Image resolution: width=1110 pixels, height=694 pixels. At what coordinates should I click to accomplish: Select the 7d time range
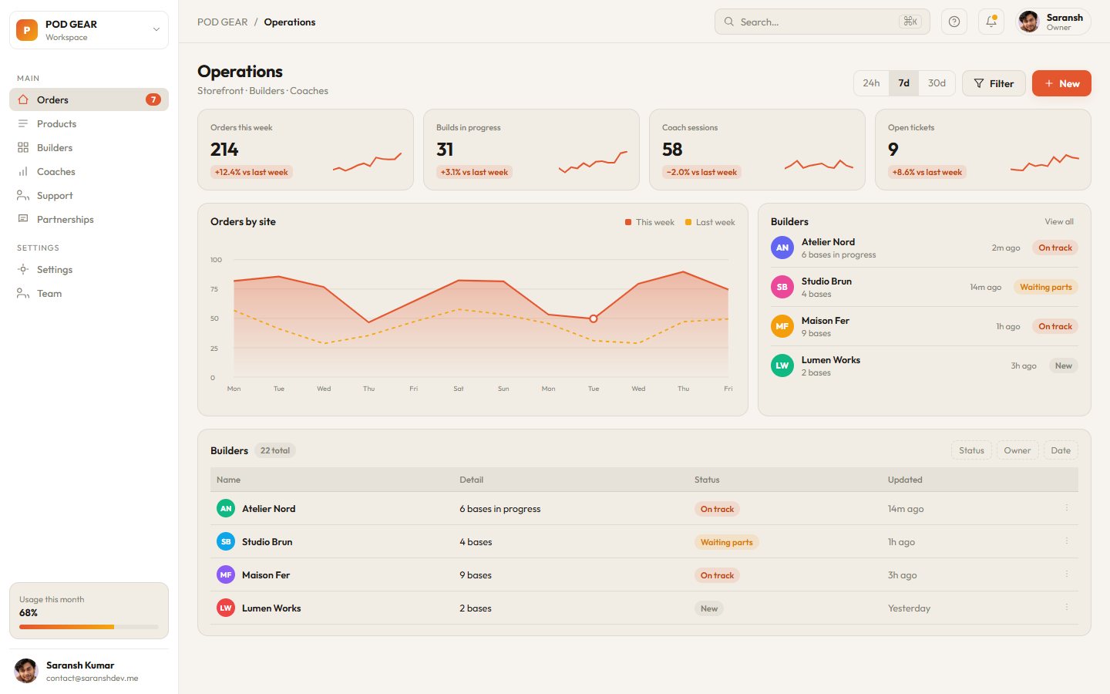tap(903, 83)
